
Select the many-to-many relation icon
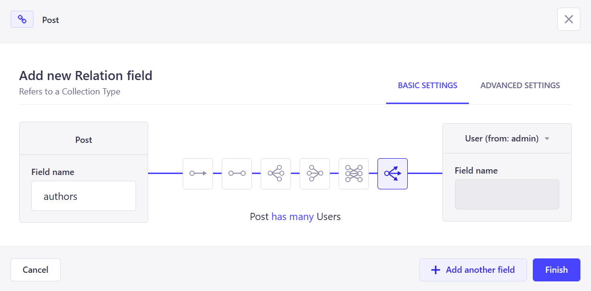pos(353,174)
